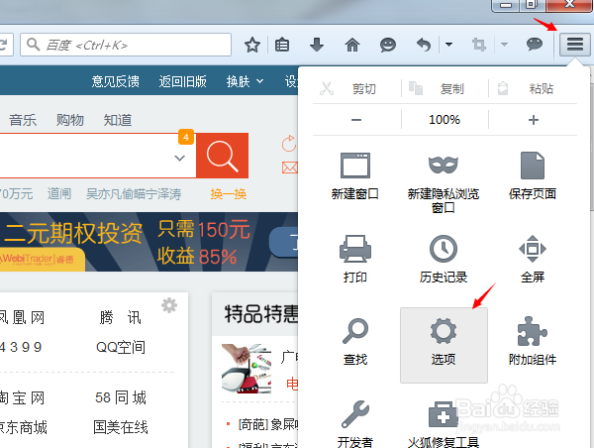Expand the search field dropdown chevron
The height and width of the screenshot is (448, 594).
(179, 158)
